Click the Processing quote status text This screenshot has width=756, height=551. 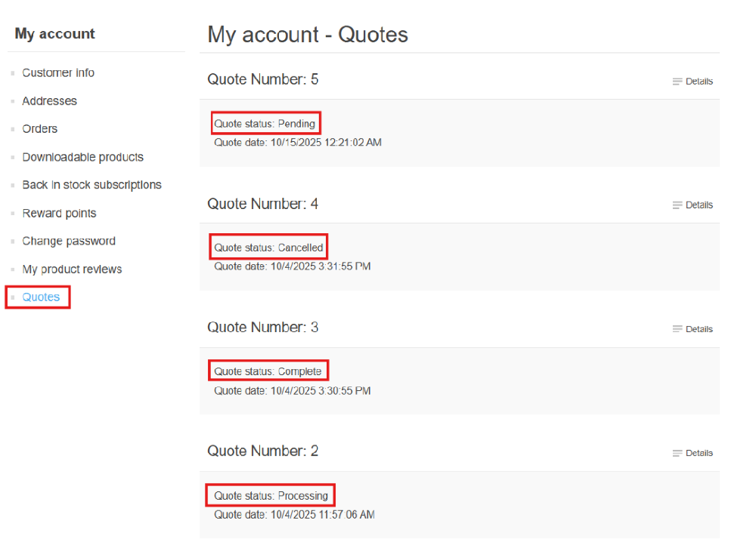(271, 496)
